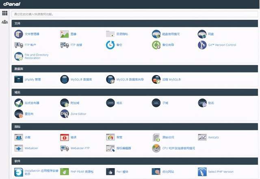
Task: Open the Webalizer icon
Action: 19,148
